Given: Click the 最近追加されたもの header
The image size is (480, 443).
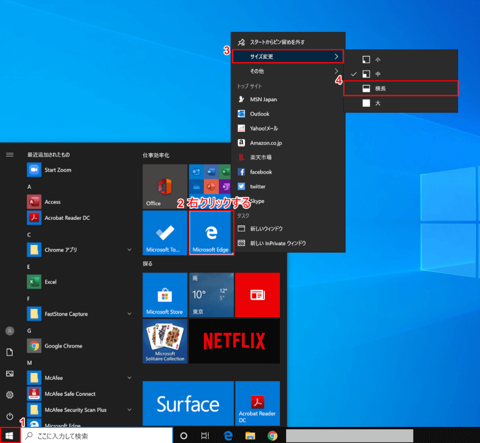Looking at the screenshot, I should [48, 155].
